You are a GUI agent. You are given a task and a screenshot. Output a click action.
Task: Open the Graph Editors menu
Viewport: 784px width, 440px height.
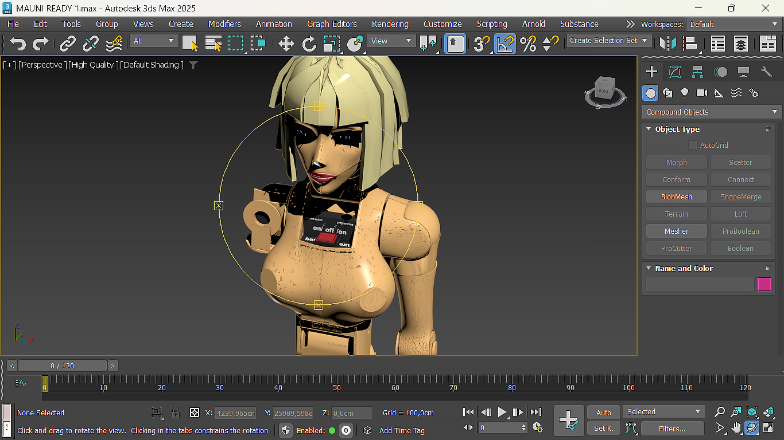tap(332, 24)
